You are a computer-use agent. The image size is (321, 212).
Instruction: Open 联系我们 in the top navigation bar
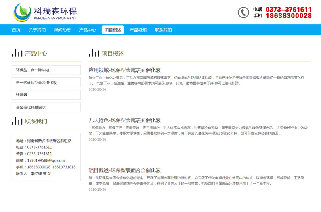(x=163, y=30)
